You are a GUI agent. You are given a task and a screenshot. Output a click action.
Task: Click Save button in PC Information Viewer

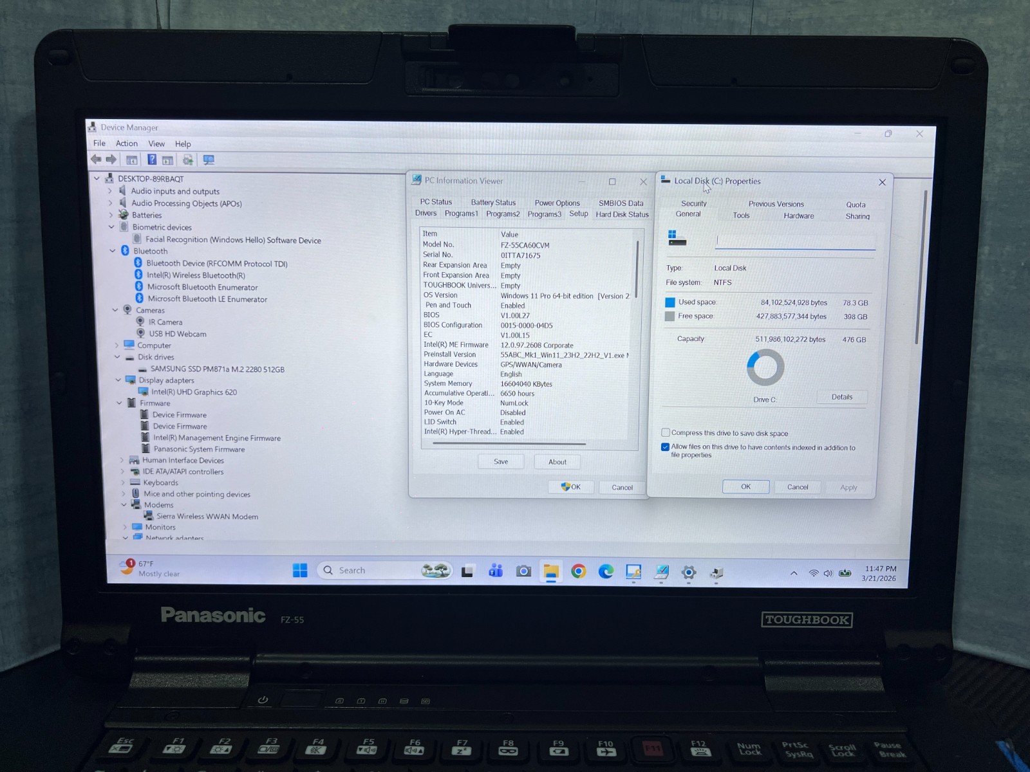pyautogui.click(x=501, y=462)
